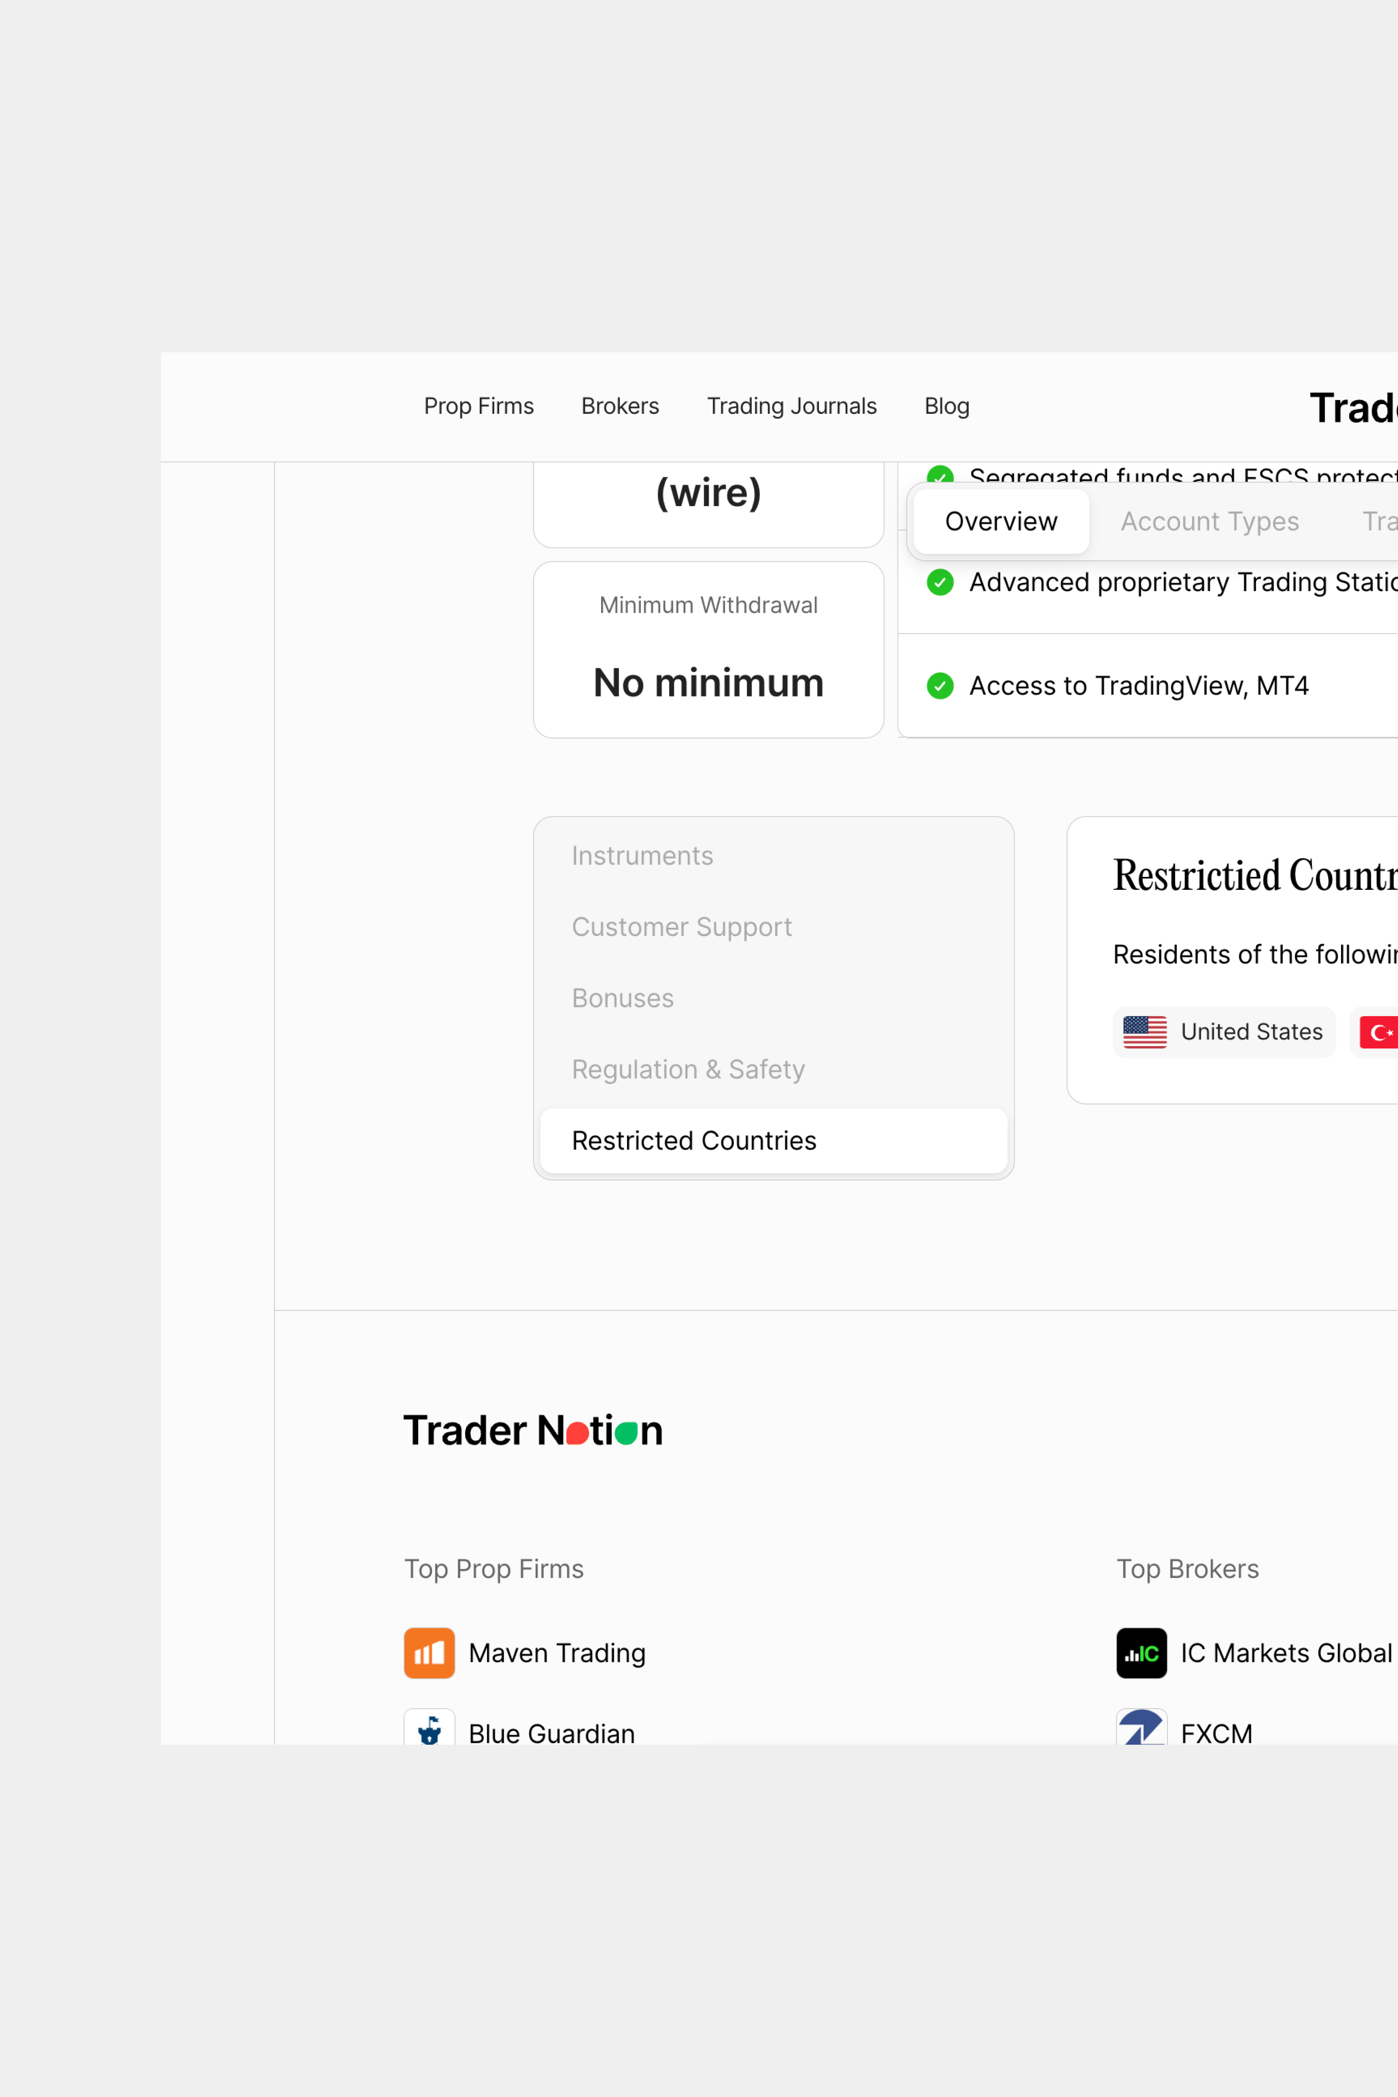Click the Trader Notion footer logo
Screen dimensions: 1398x2097
tap(533, 1430)
